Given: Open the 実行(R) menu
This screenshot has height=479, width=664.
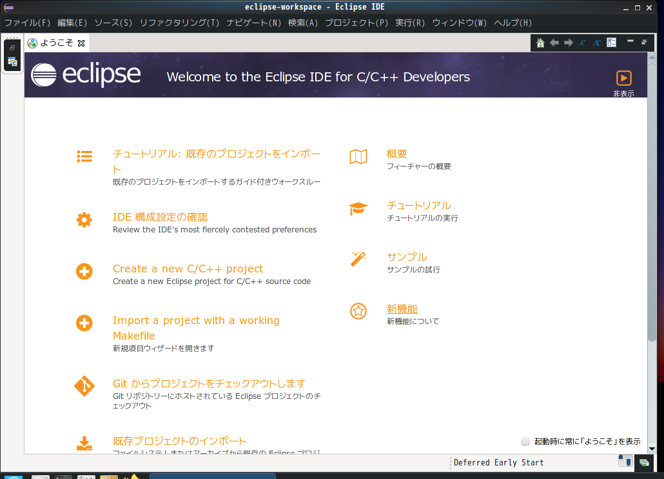Looking at the screenshot, I should coord(410,23).
